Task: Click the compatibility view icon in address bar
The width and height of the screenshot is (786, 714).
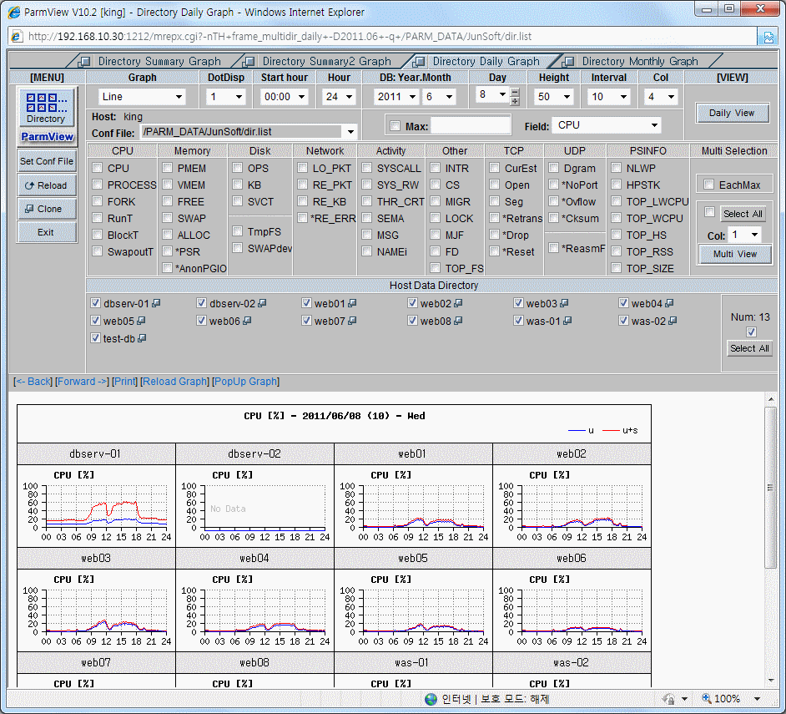Action: click(768, 37)
